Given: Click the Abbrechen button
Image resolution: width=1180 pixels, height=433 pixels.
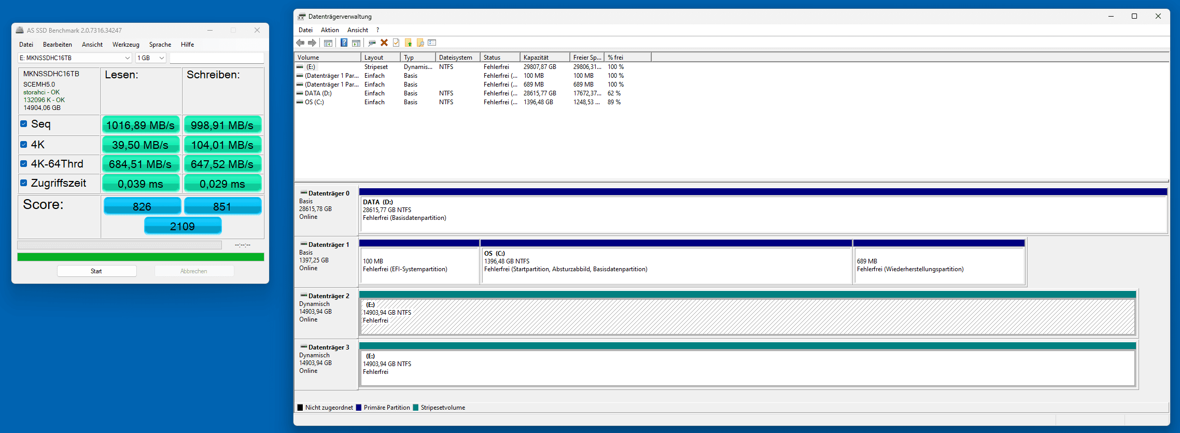Looking at the screenshot, I should click(x=194, y=271).
